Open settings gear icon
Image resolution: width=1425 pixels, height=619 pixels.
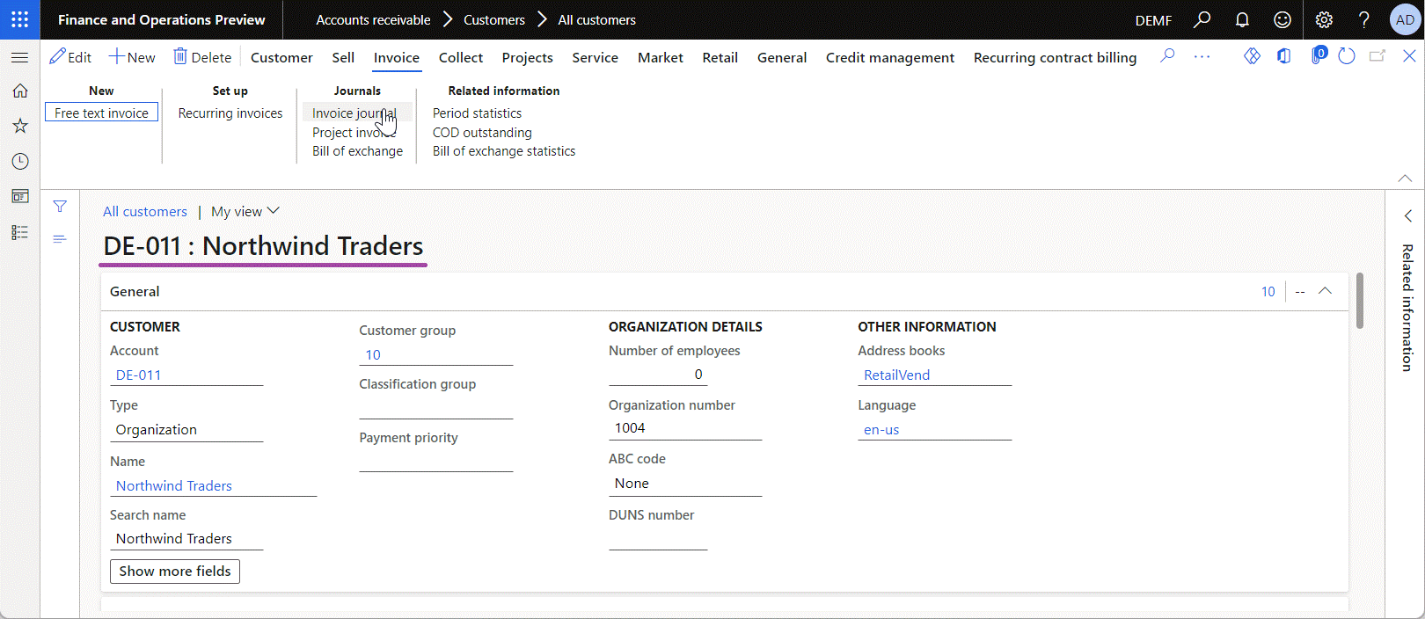point(1324,19)
